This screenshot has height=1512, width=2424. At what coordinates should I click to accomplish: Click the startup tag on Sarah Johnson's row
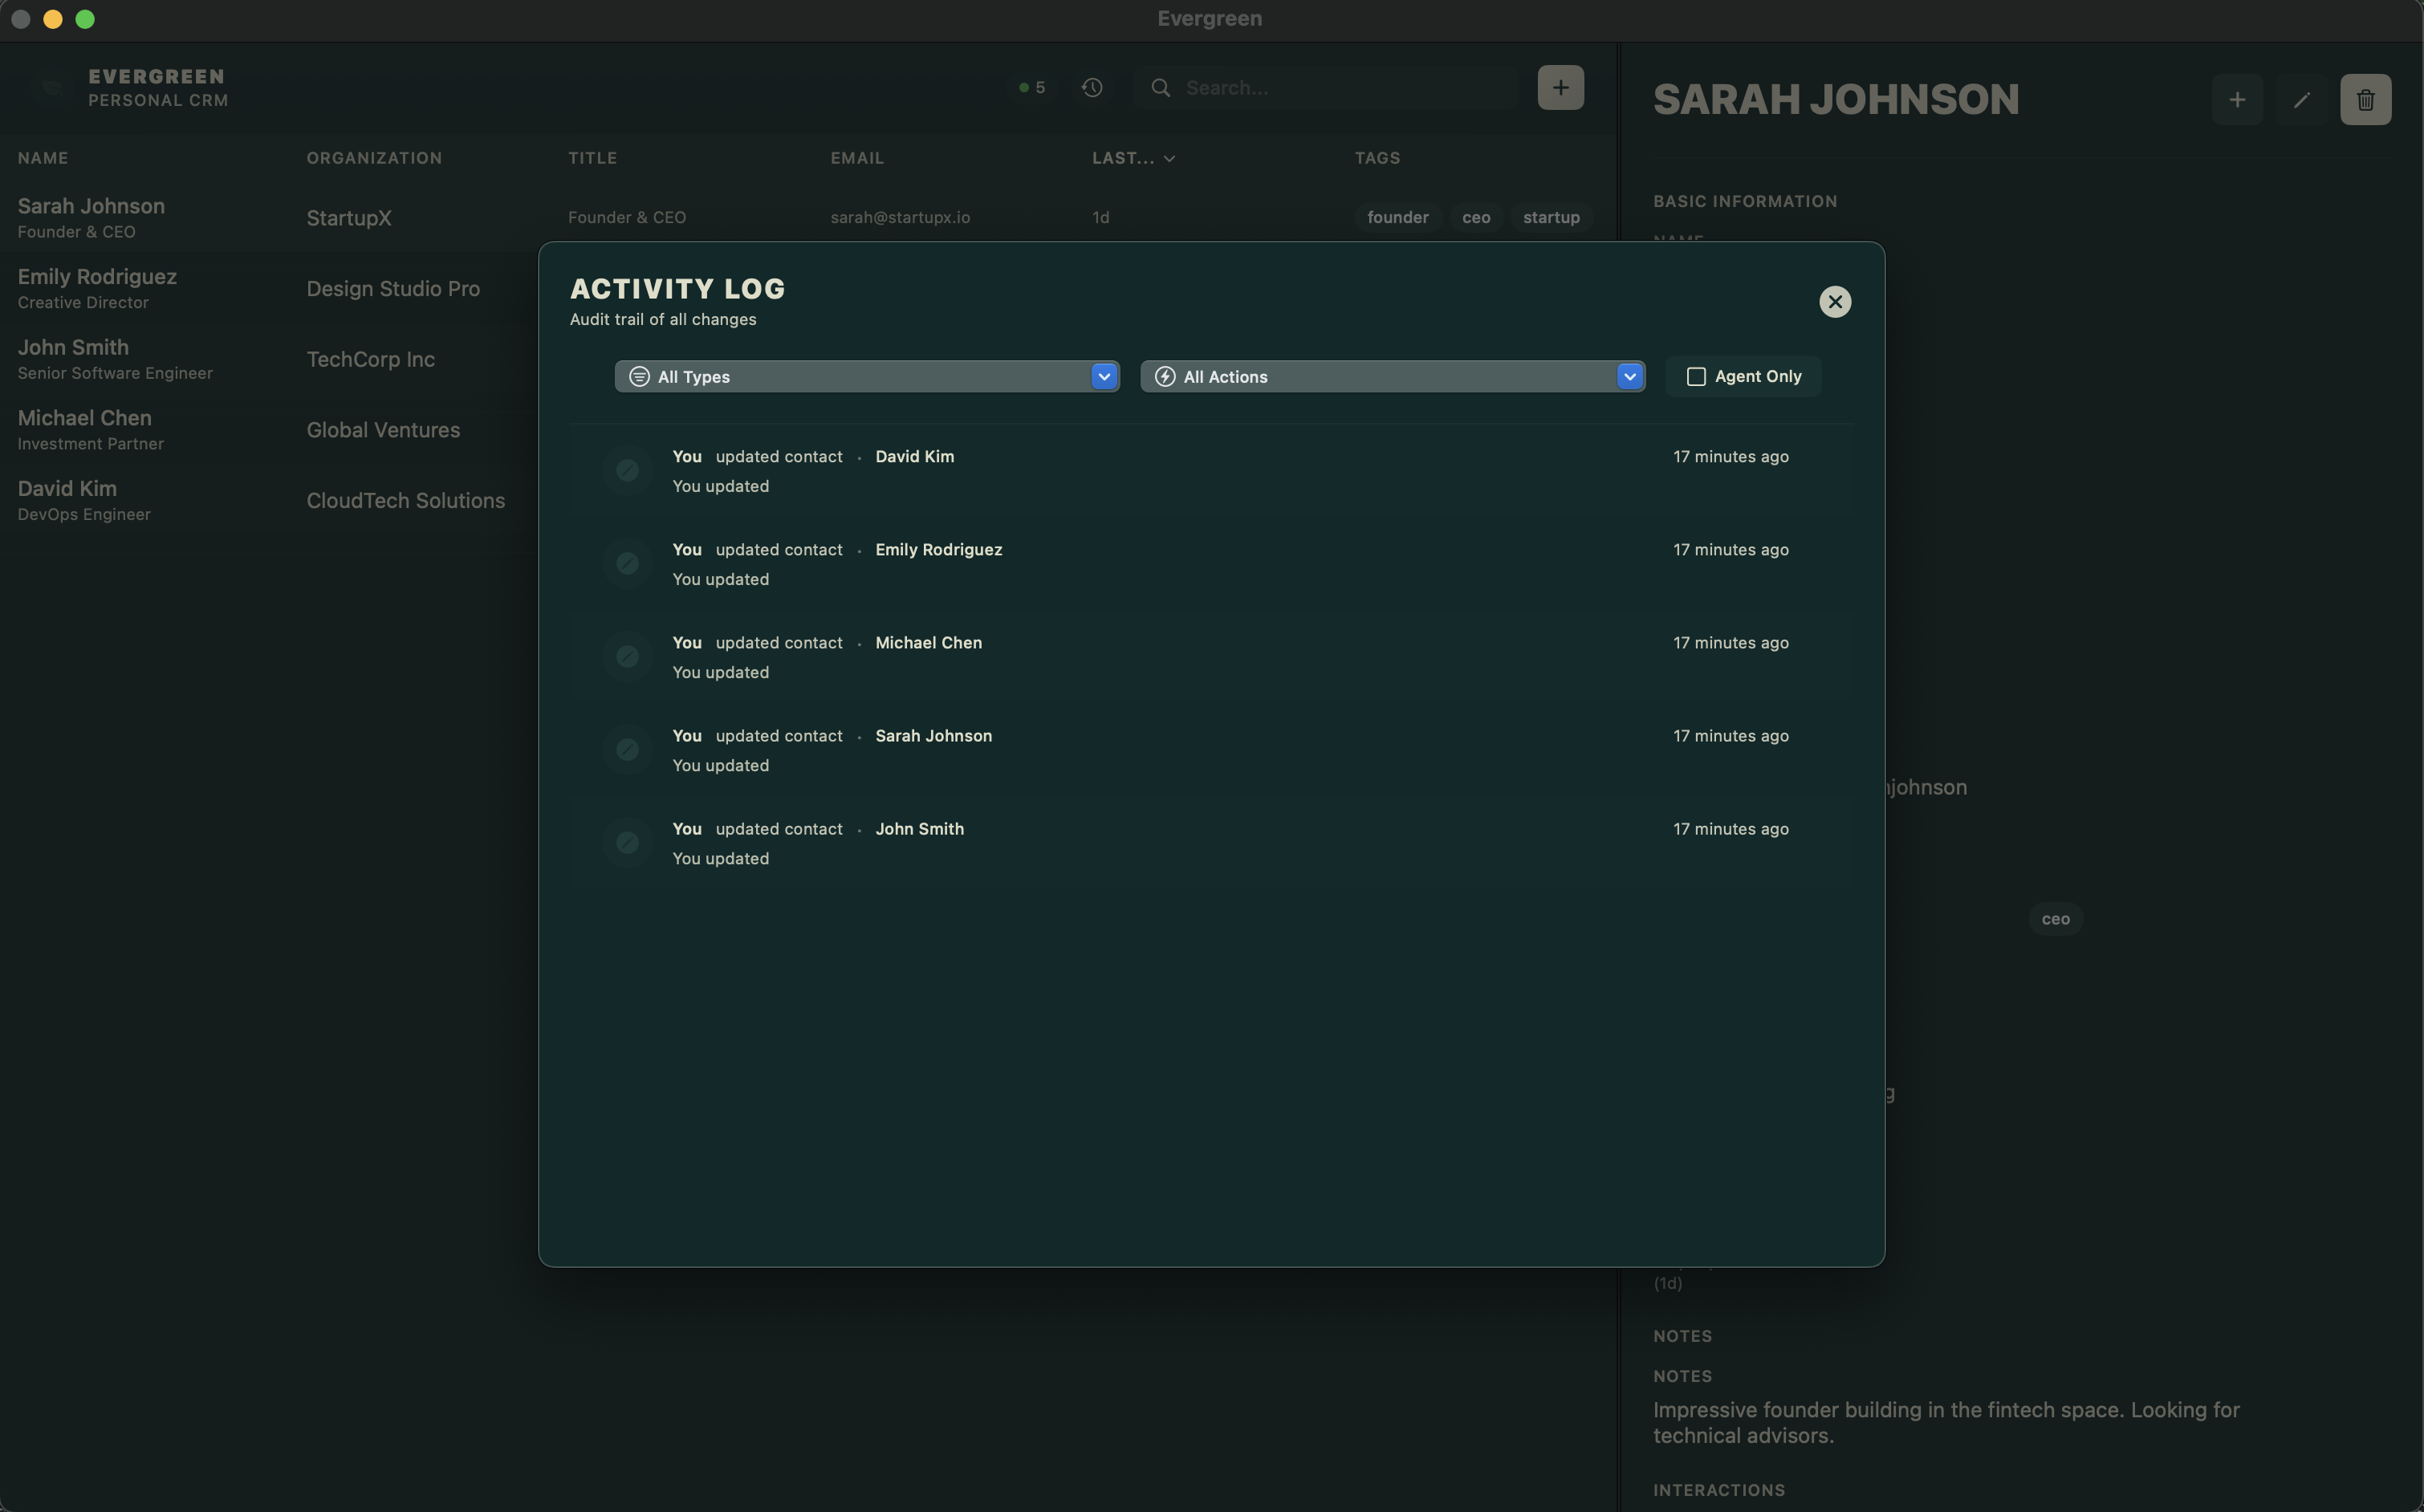1550,218
